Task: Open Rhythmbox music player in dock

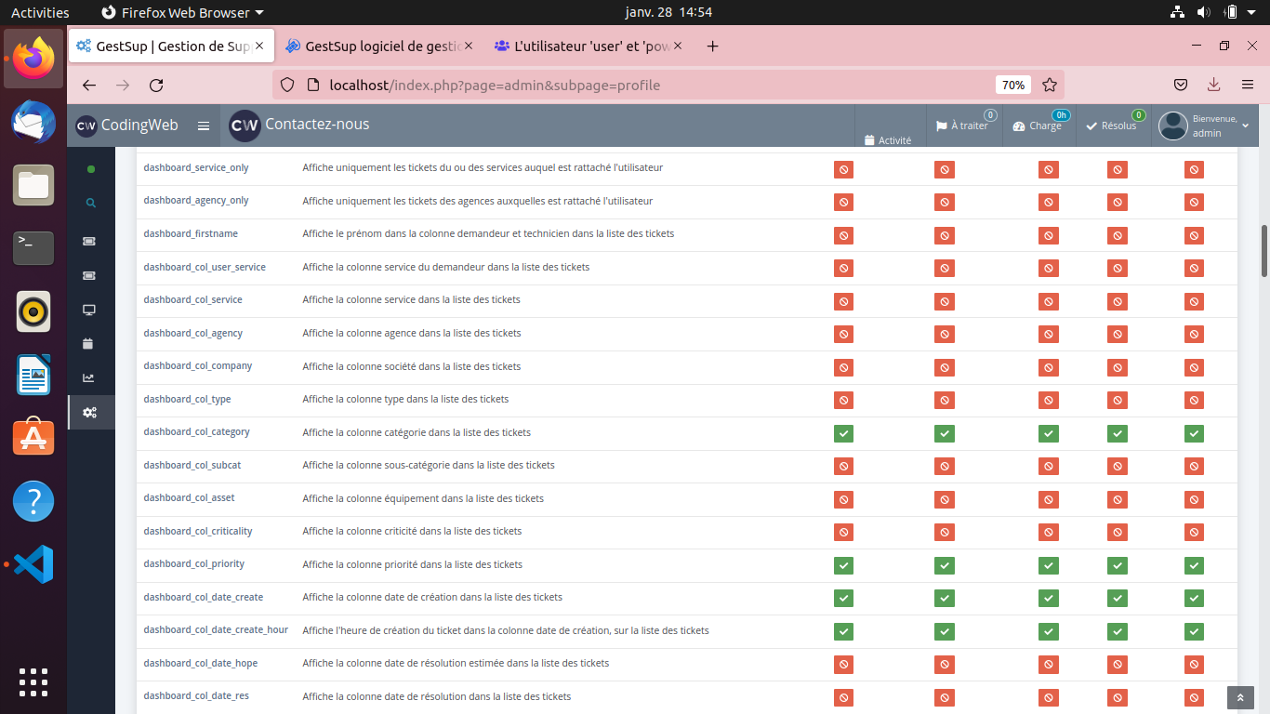Action: click(x=33, y=311)
